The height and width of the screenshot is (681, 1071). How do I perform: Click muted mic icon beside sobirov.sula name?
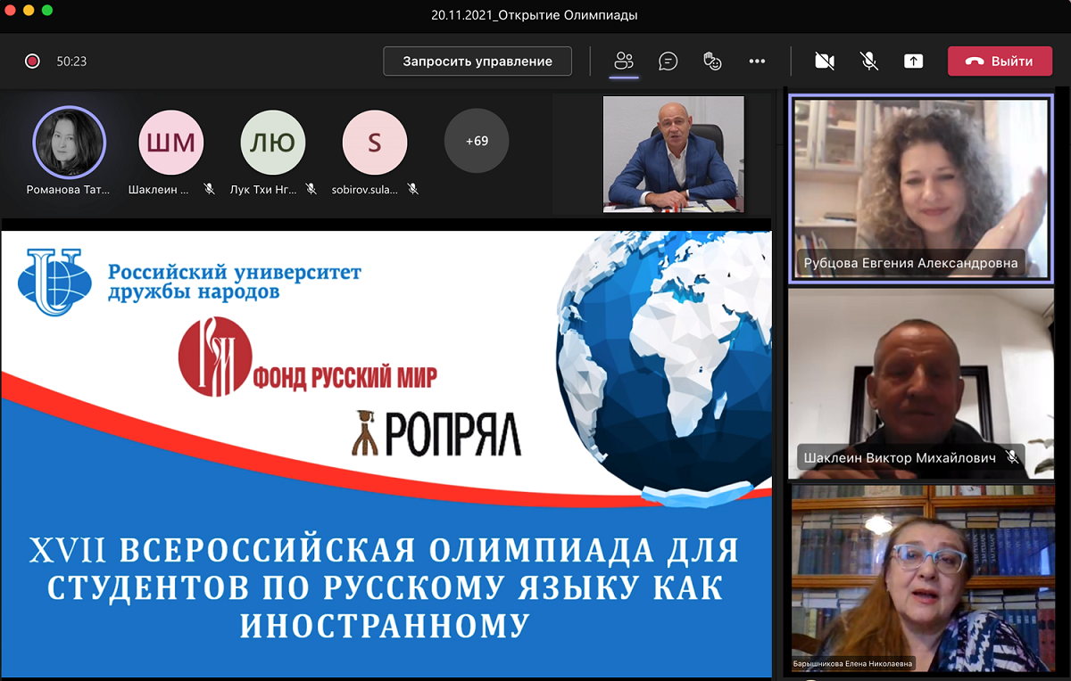[x=413, y=189]
